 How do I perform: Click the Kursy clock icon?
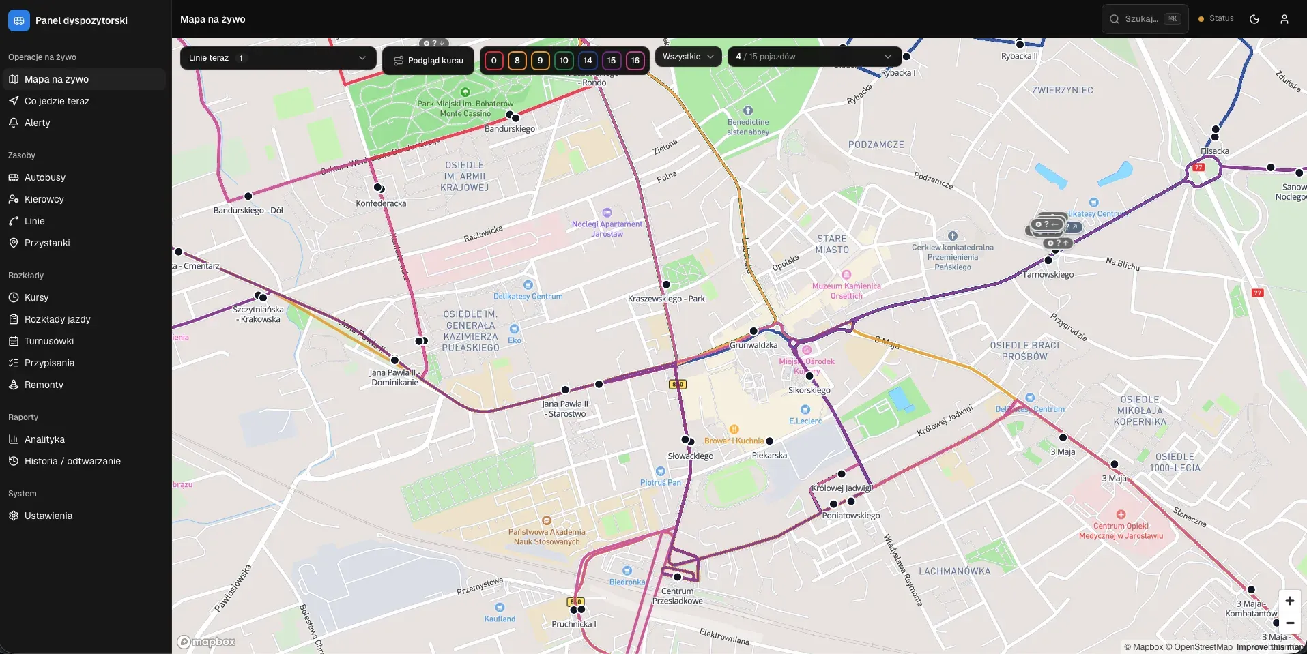[14, 297]
